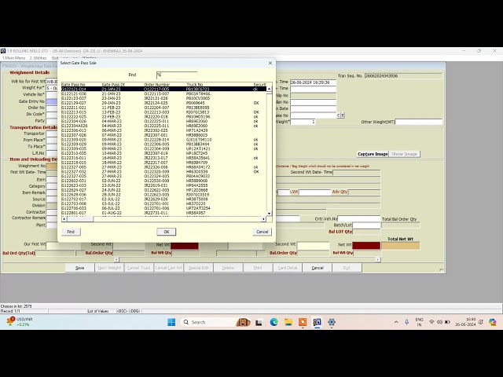
Task: Click truck number UP12AT1421 in list
Action: pos(198,148)
